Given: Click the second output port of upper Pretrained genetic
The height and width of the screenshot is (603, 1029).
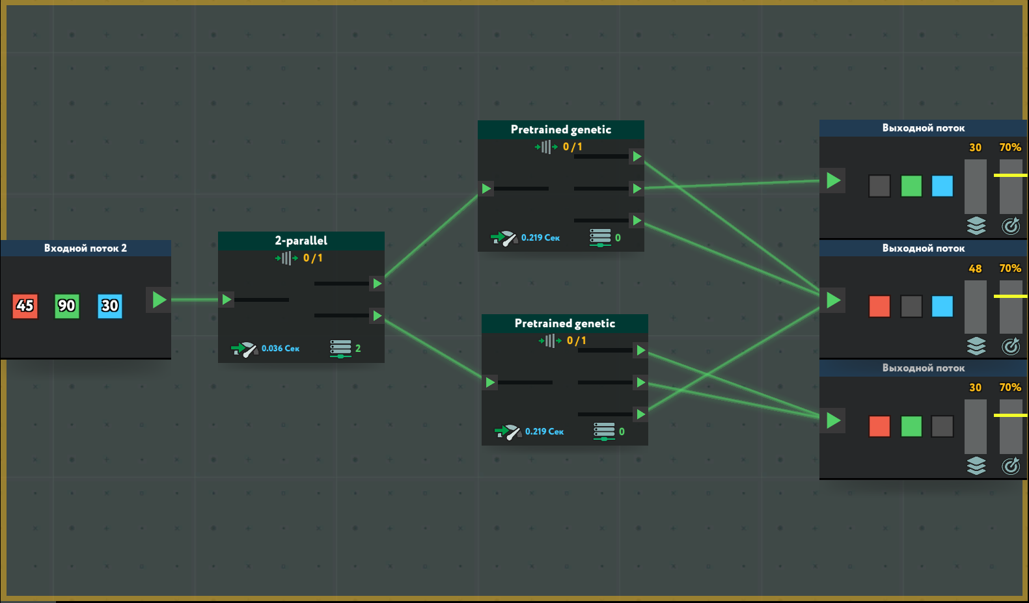Looking at the screenshot, I should (637, 189).
